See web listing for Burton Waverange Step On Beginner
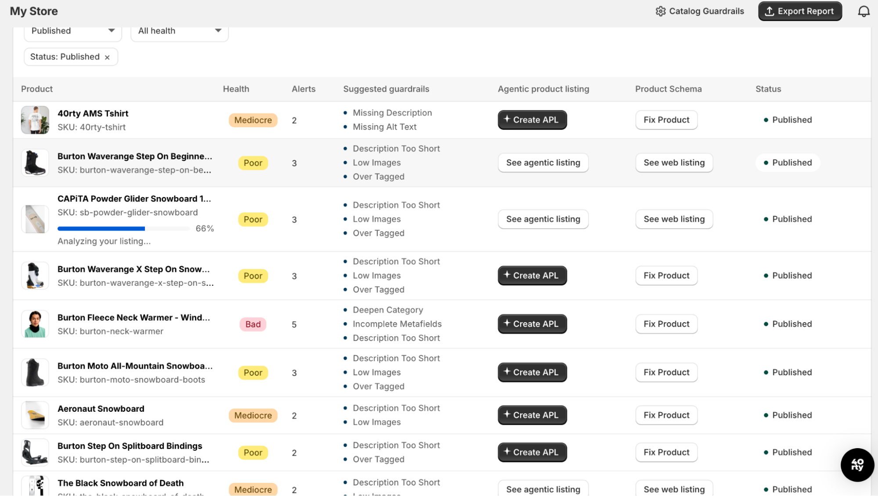This screenshot has height=496, width=878. pyautogui.click(x=674, y=163)
